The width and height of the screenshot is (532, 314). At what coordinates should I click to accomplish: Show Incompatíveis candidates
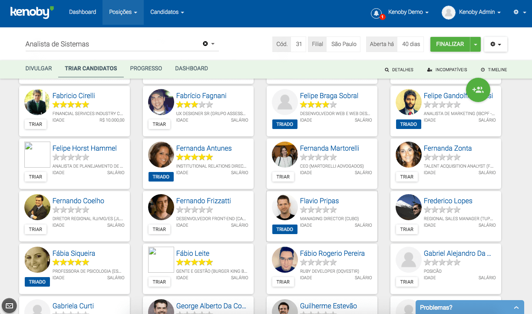click(447, 69)
